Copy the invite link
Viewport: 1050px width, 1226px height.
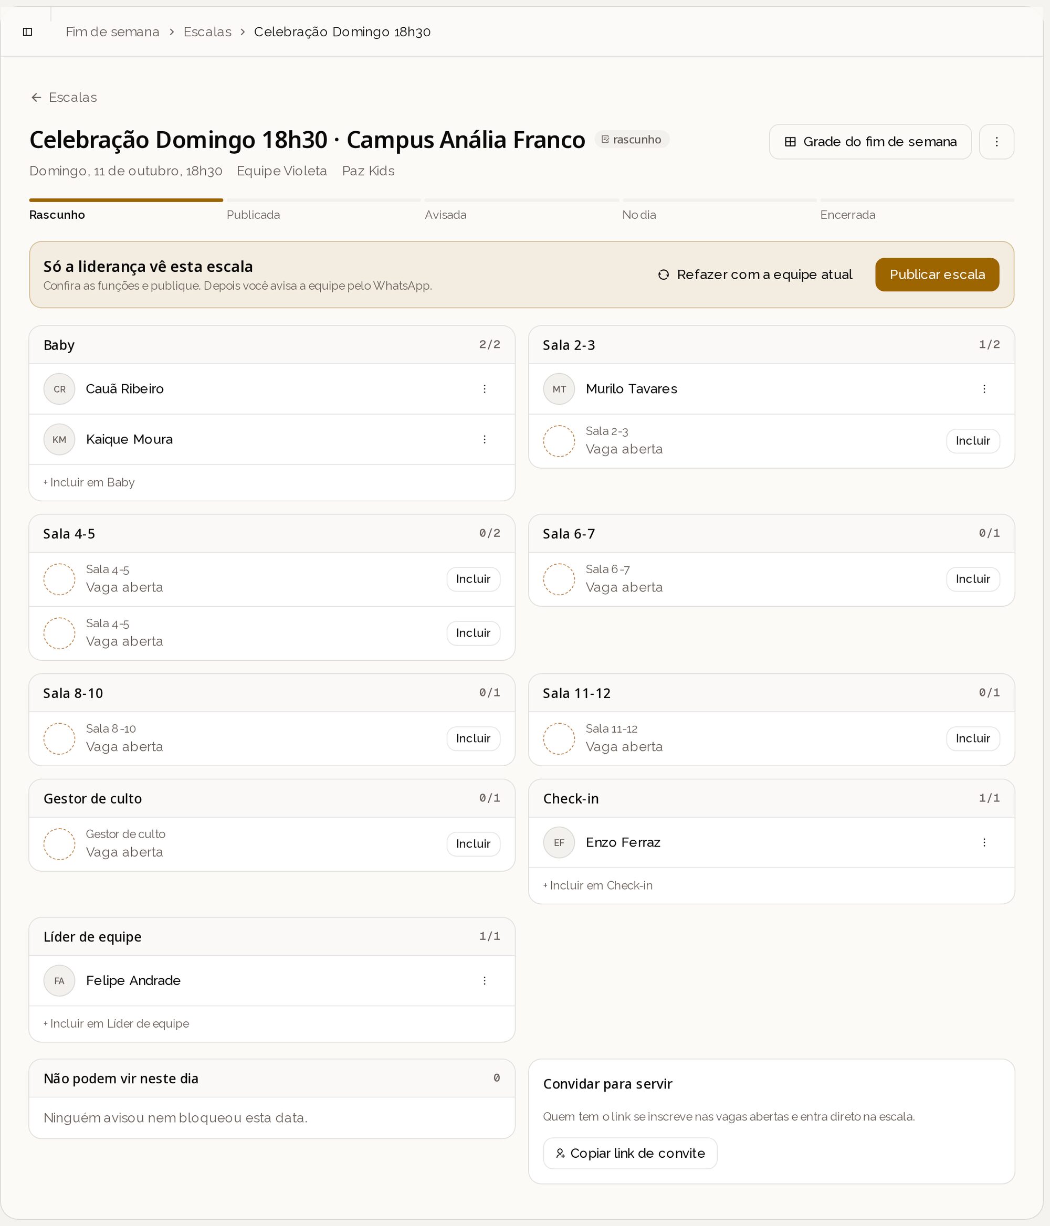pyautogui.click(x=630, y=1153)
